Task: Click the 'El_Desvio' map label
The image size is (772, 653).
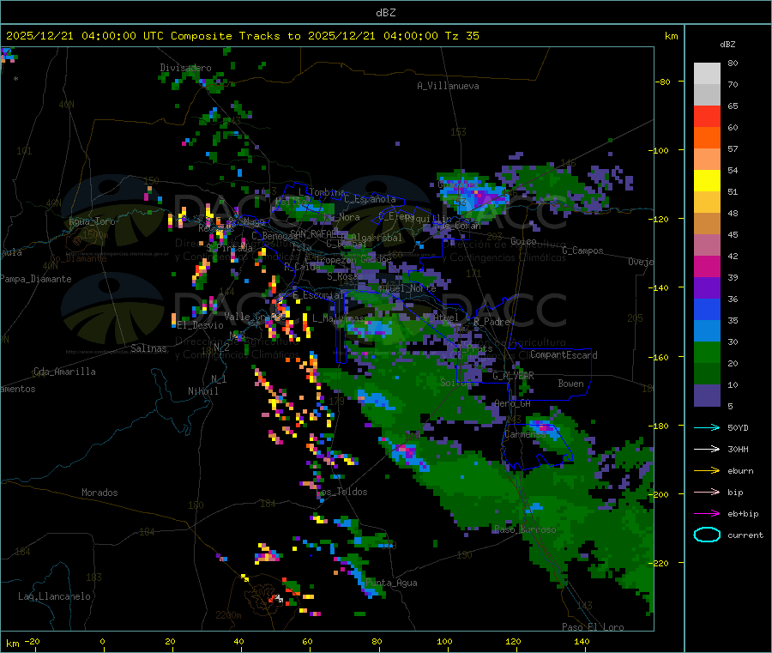Action: (201, 325)
